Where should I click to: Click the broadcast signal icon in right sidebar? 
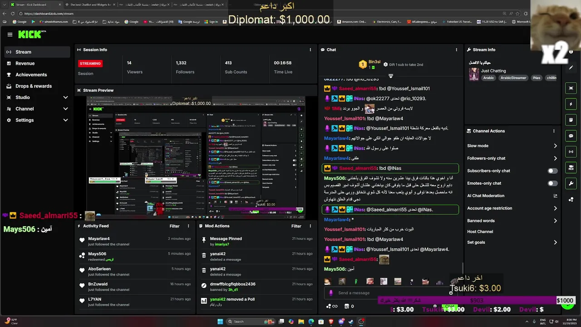pyautogui.click(x=571, y=152)
